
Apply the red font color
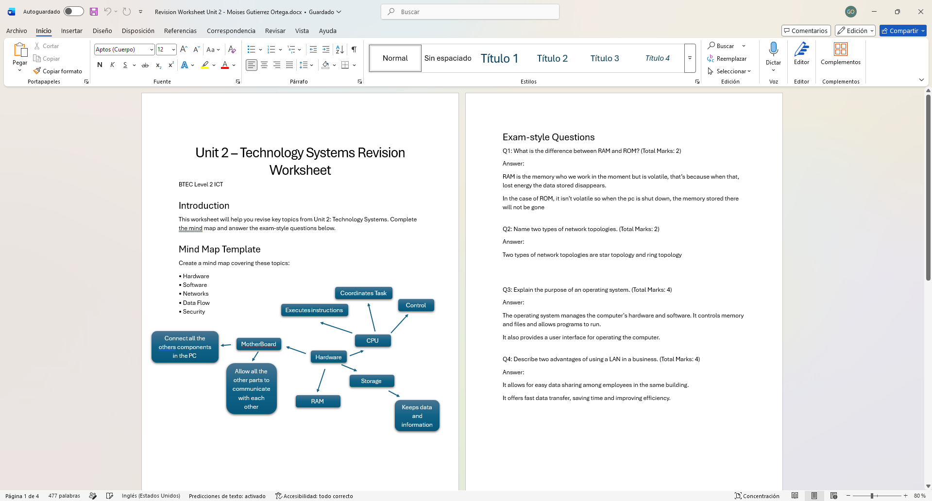click(225, 65)
